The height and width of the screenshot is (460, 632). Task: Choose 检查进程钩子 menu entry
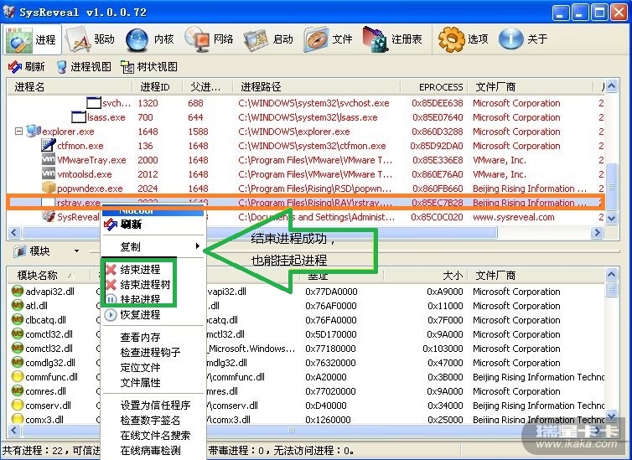(153, 353)
